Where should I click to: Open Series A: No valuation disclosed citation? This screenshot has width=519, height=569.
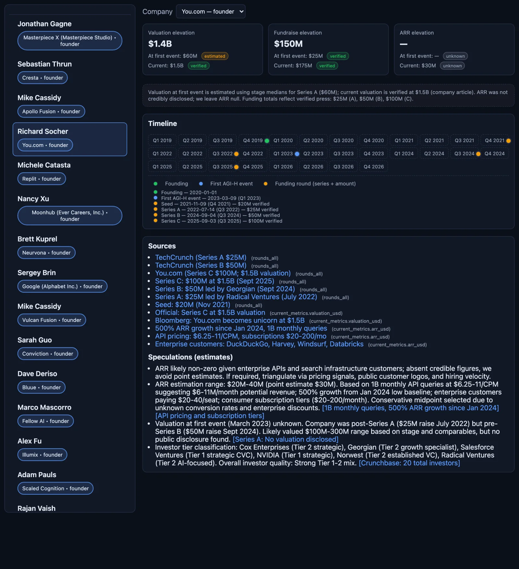tap(285, 439)
